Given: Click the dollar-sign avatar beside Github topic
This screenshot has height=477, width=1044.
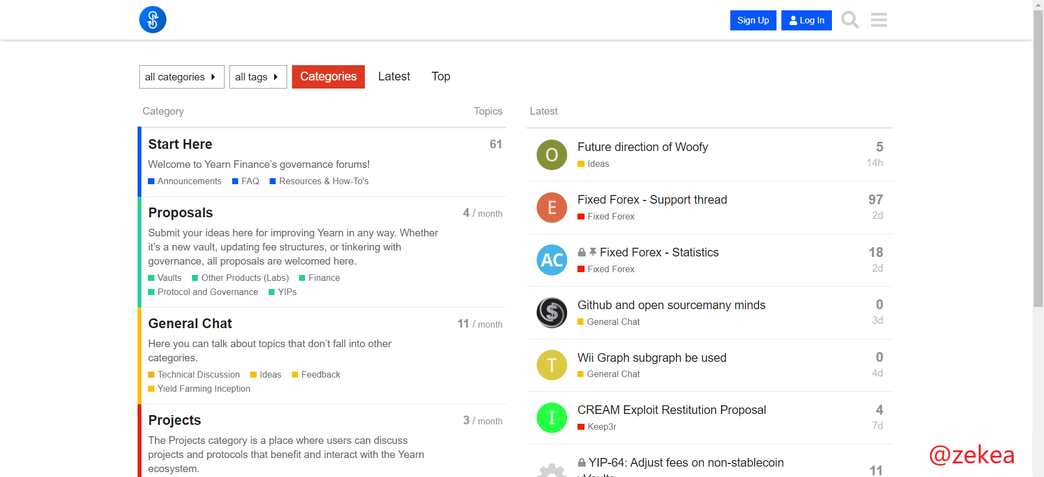Looking at the screenshot, I should 552,313.
